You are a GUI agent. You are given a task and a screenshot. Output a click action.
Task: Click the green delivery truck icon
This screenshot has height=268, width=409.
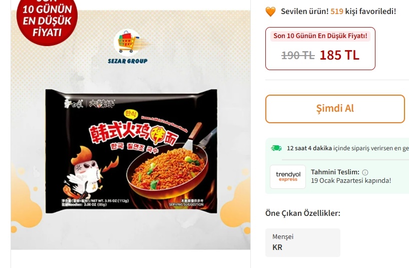(276, 148)
